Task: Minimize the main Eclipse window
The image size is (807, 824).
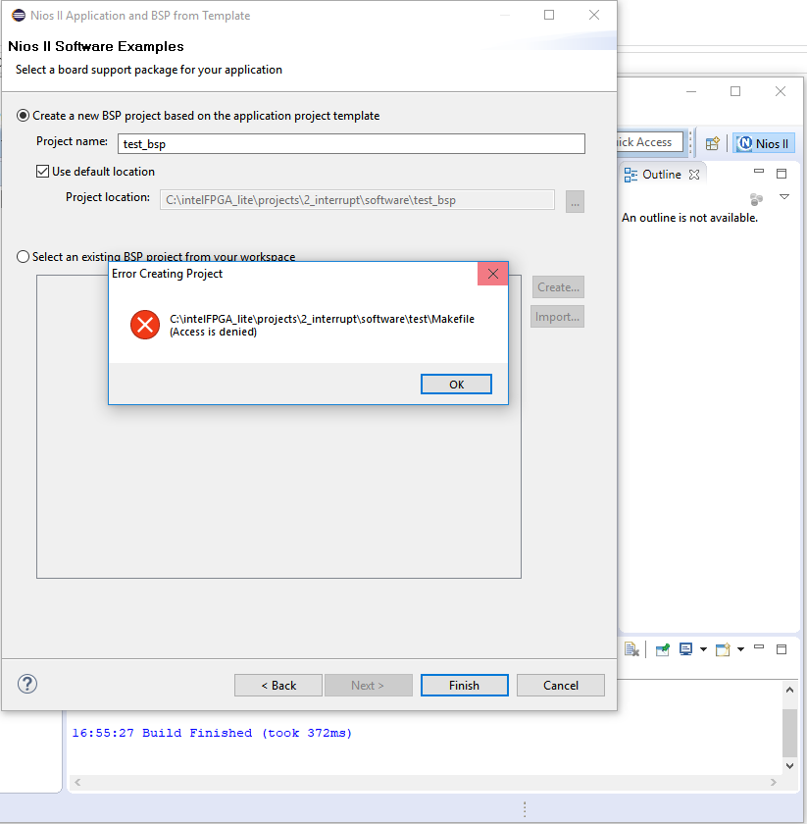Action: [691, 91]
